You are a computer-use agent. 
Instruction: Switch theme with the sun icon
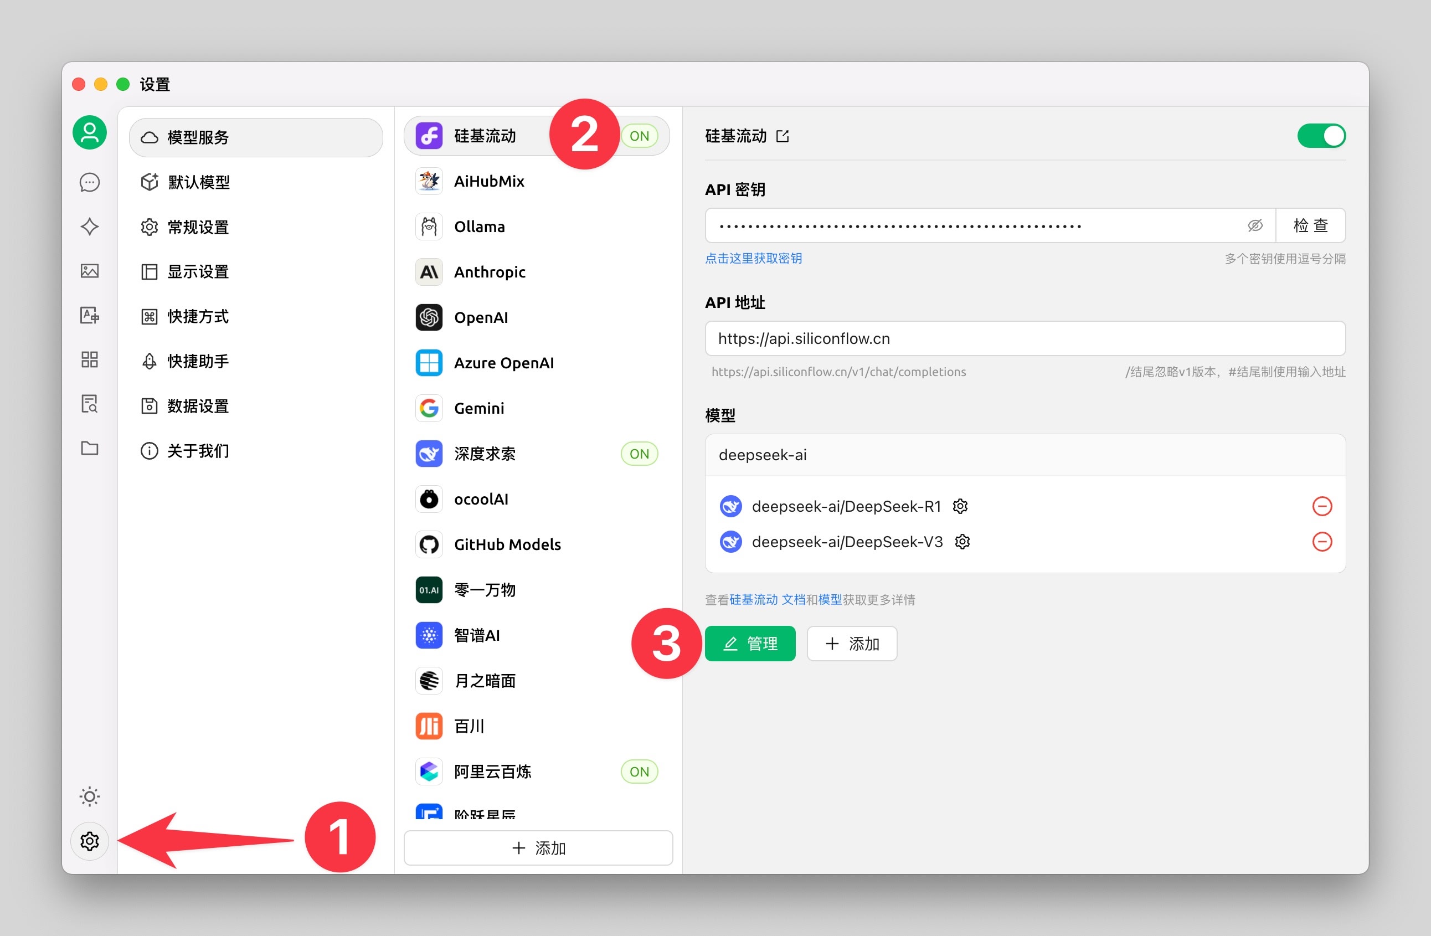pyautogui.click(x=90, y=796)
